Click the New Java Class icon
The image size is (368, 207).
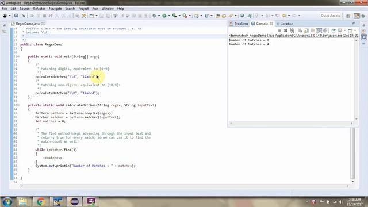pos(206,16)
